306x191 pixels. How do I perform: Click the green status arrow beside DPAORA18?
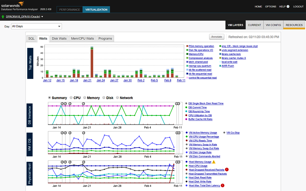(x=3, y=17)
